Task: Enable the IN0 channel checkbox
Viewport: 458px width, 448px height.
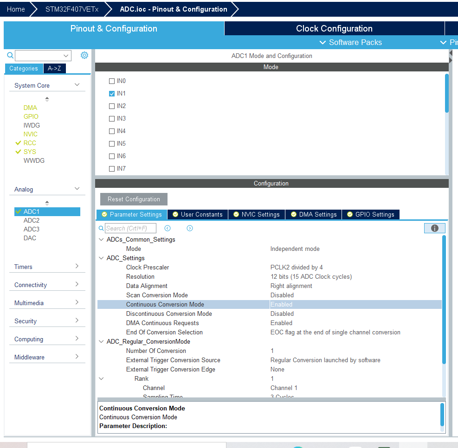Action: point(111,81)
